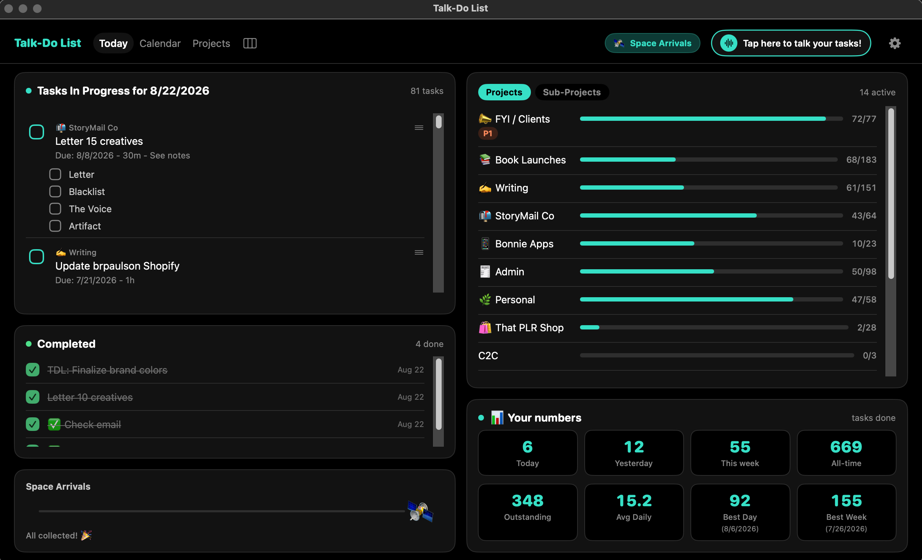Viewport: 922px width, 560px height.
Task: Click the 14 active label
Action: pos(877,92)
